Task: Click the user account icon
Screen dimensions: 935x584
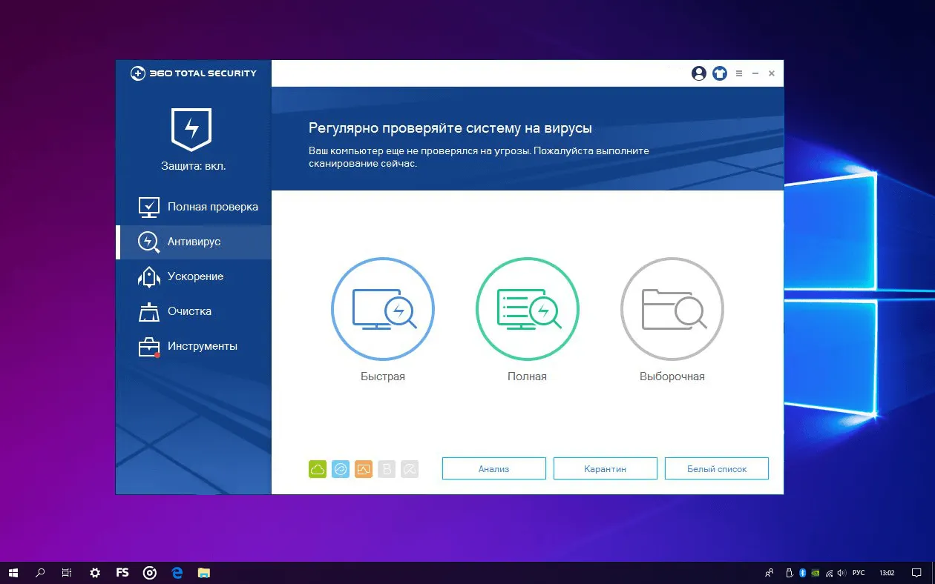Action: pos(698,73)
